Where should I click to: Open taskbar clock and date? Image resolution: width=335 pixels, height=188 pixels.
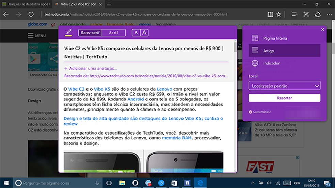tap(312, 183)
